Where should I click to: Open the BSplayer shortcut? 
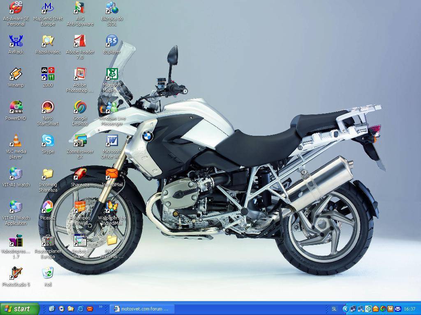(112, 44)
